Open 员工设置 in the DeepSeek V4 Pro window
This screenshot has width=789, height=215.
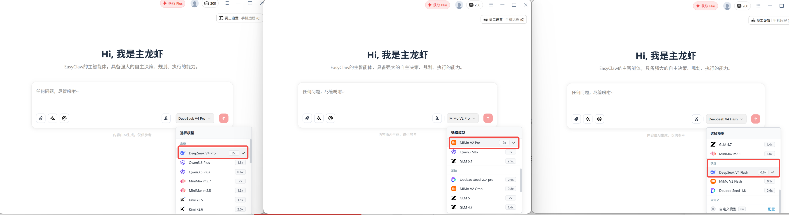point(229,18)
